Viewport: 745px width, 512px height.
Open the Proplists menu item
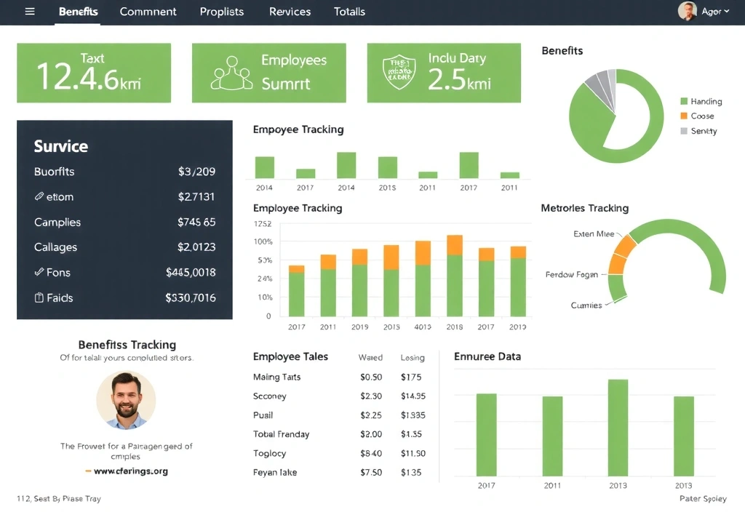tap(221, 12)
